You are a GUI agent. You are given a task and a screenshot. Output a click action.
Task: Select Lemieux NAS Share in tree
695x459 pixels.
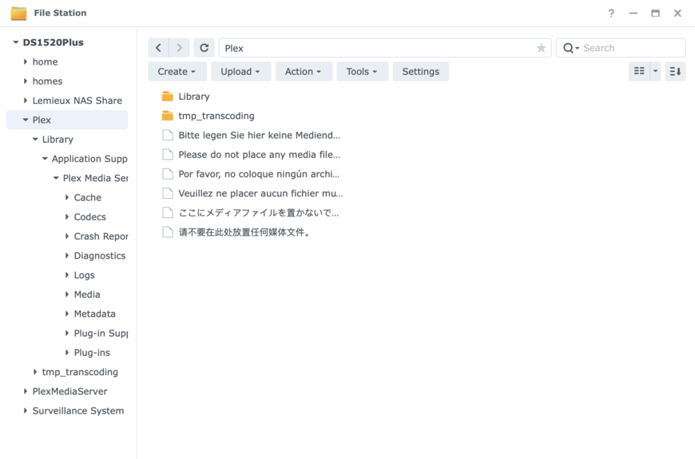pos(77,101)
